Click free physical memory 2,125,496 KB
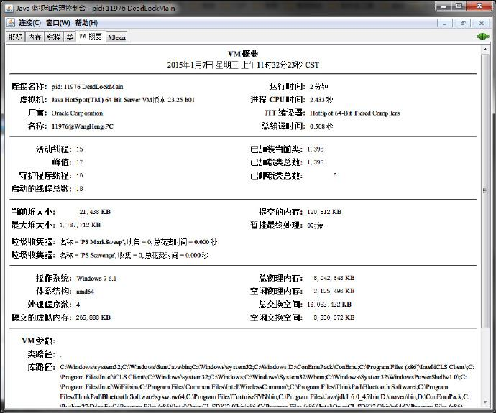 pos(334,291)
